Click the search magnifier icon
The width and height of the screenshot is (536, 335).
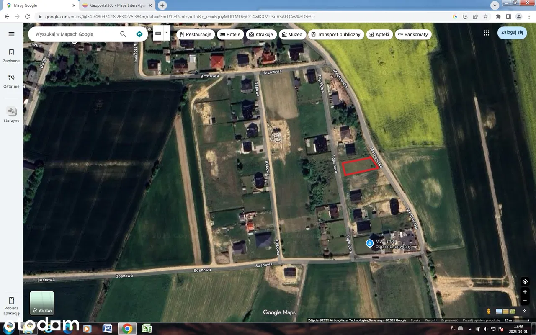(123, 34)
